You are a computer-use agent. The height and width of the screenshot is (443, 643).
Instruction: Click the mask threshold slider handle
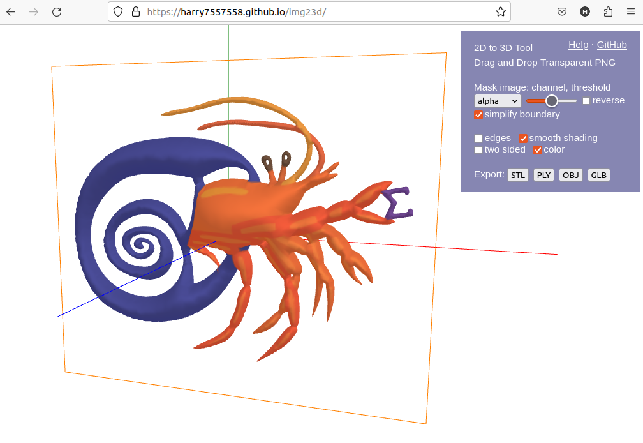(552, 100)
